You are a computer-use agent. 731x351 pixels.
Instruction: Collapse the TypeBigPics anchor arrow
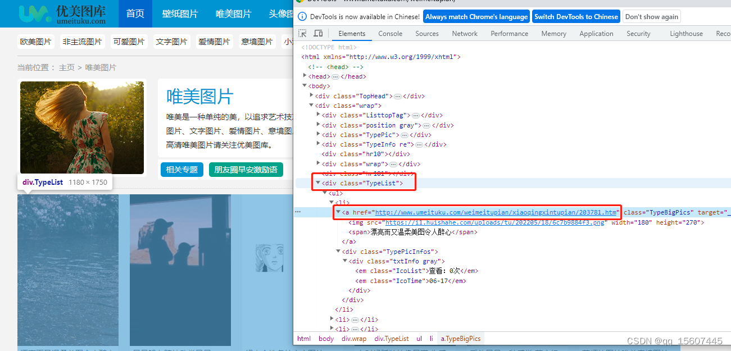(x=339, y=212)
